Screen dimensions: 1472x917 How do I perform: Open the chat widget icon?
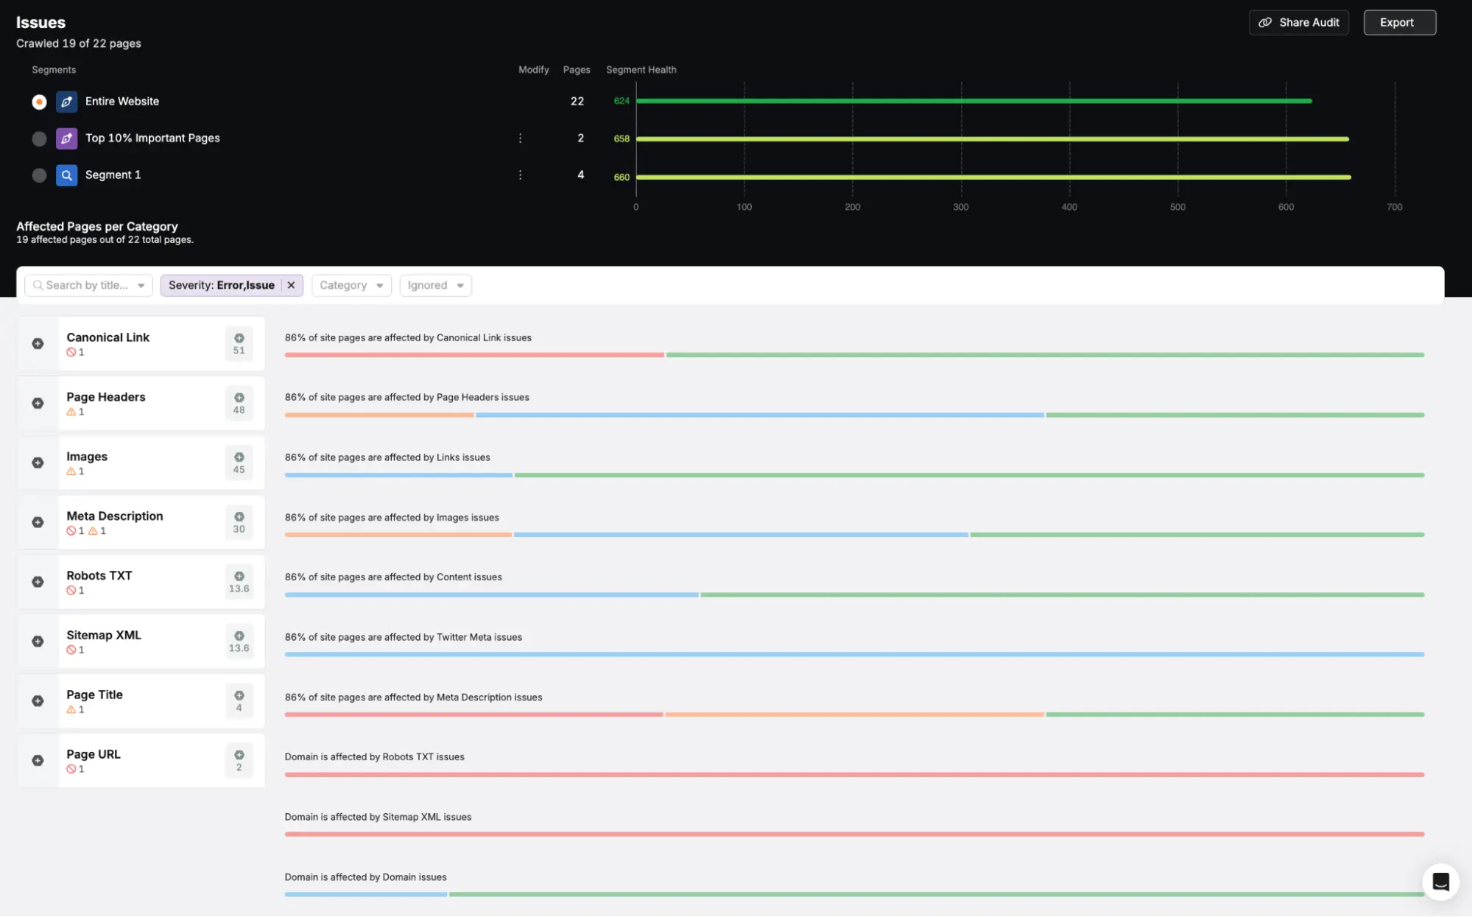(1440, 882)
